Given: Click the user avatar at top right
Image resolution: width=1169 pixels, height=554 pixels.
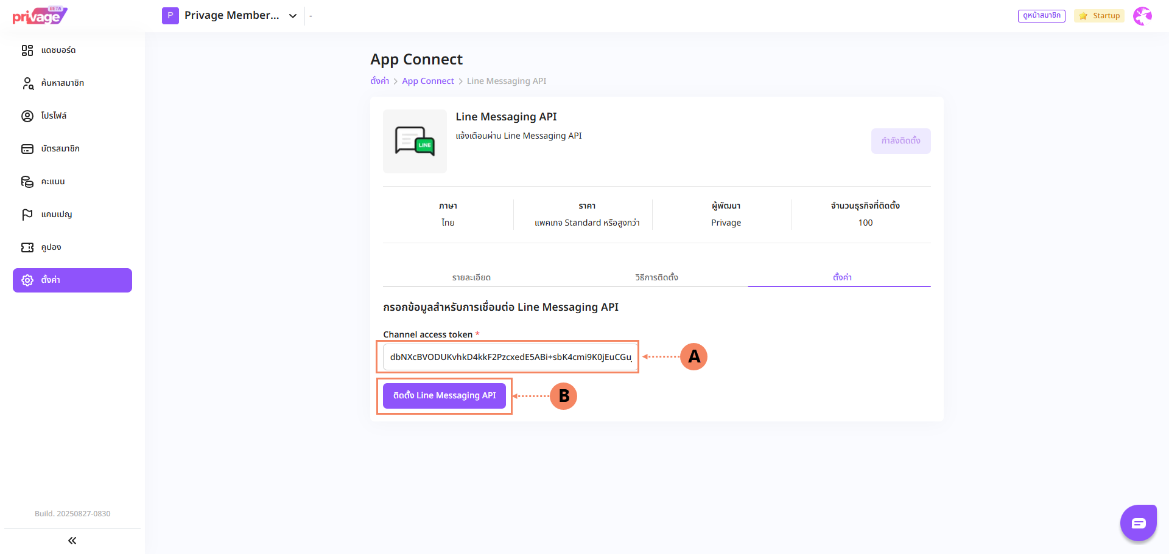Looking at the screenshot, I should 1142,16.
